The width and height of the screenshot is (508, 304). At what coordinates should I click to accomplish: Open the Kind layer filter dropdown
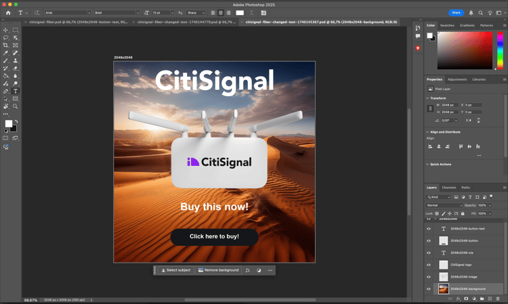point(438,197)
